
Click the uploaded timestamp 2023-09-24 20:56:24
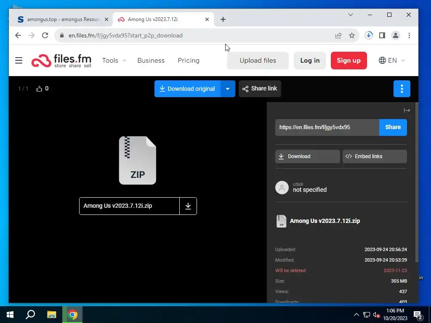pyautogui.click(x=386, y=250)
